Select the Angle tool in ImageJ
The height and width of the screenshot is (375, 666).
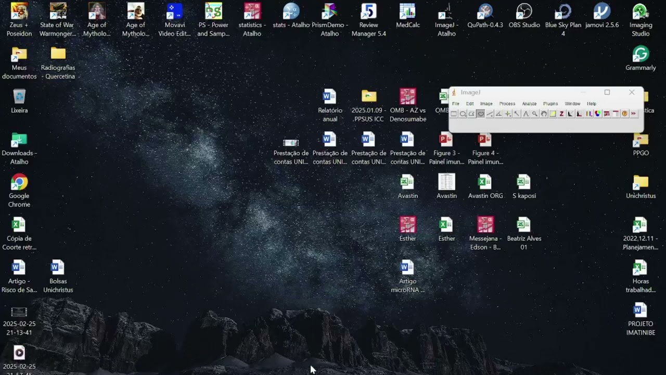point(498,114)
